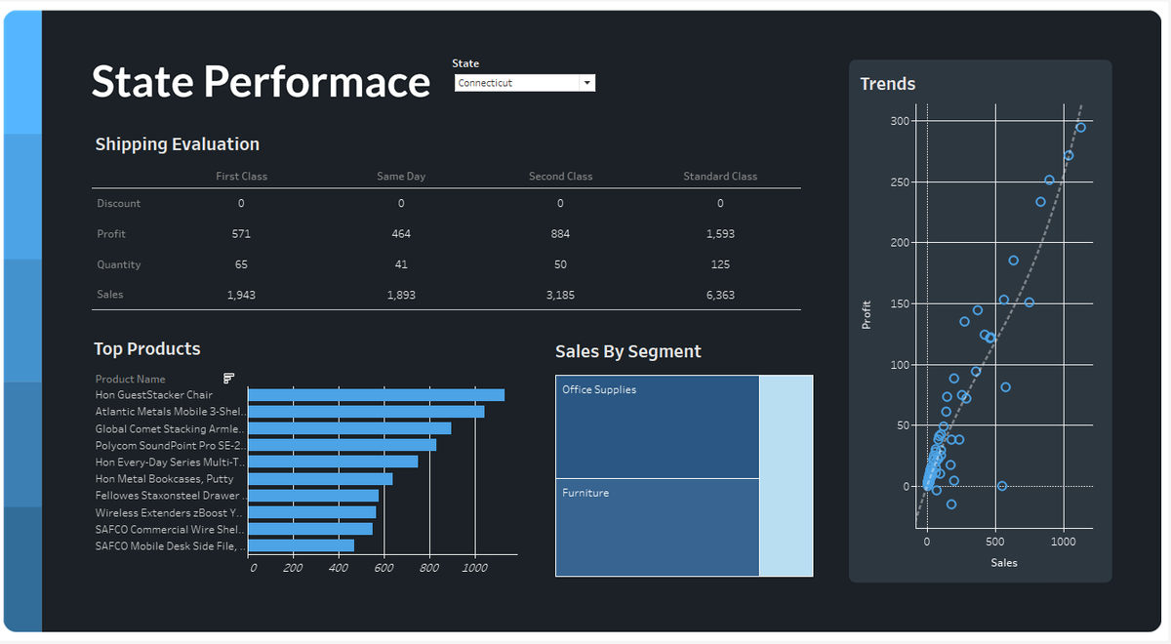Click the Discount row label
The width and height of the screenshot is (1171, 644).
118,203
